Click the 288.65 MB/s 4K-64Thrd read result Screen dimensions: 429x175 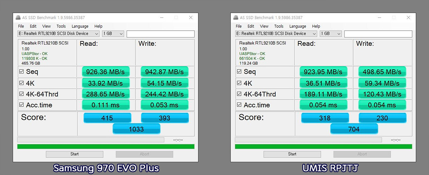pyautogui.click(x=105, y=94)
